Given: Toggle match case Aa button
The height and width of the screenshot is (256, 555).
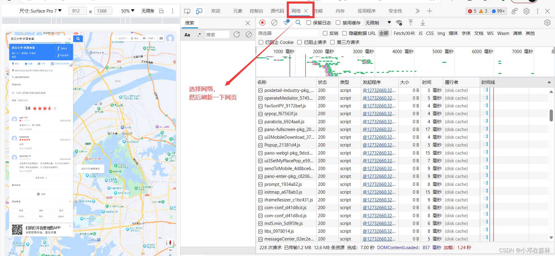Looking at the screenshot, I should pyautogui.click(x=187, y=35).
